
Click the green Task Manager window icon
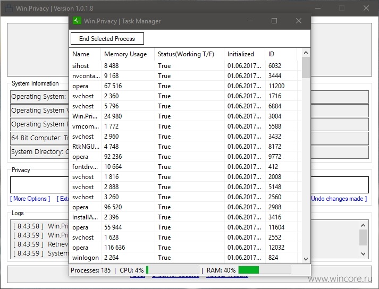tap(77, 21)
